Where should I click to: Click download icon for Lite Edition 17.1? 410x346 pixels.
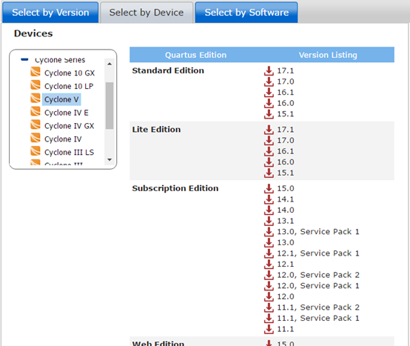[x=269, y=130]
